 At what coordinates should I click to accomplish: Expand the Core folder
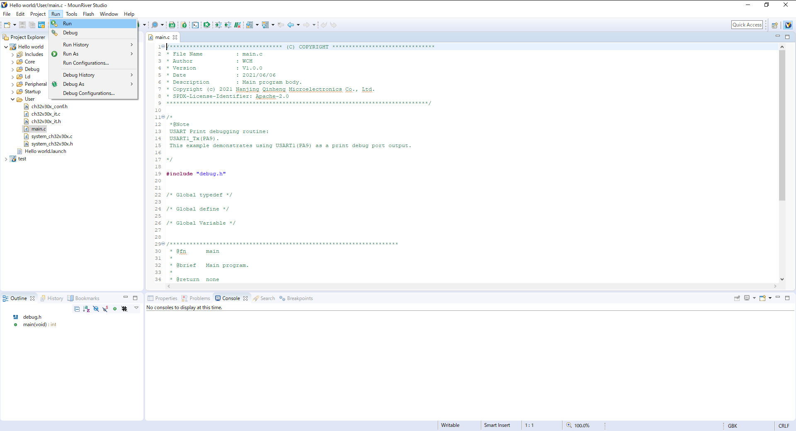[x=13, y=62]
